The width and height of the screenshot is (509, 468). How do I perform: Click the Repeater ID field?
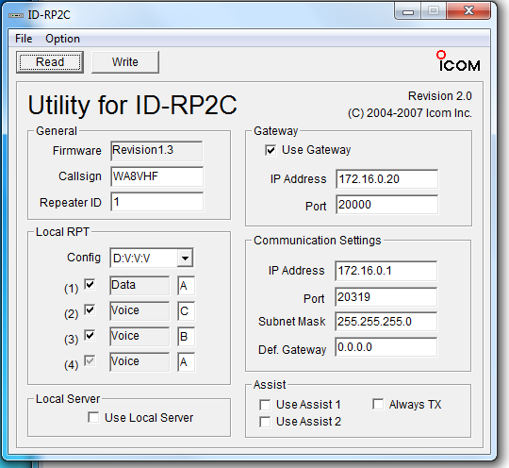point(156,202)
